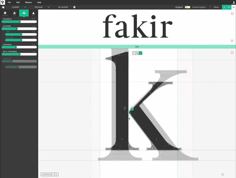Open the Views dropdown
236x178 pixels.
click(x=216, y=7)
